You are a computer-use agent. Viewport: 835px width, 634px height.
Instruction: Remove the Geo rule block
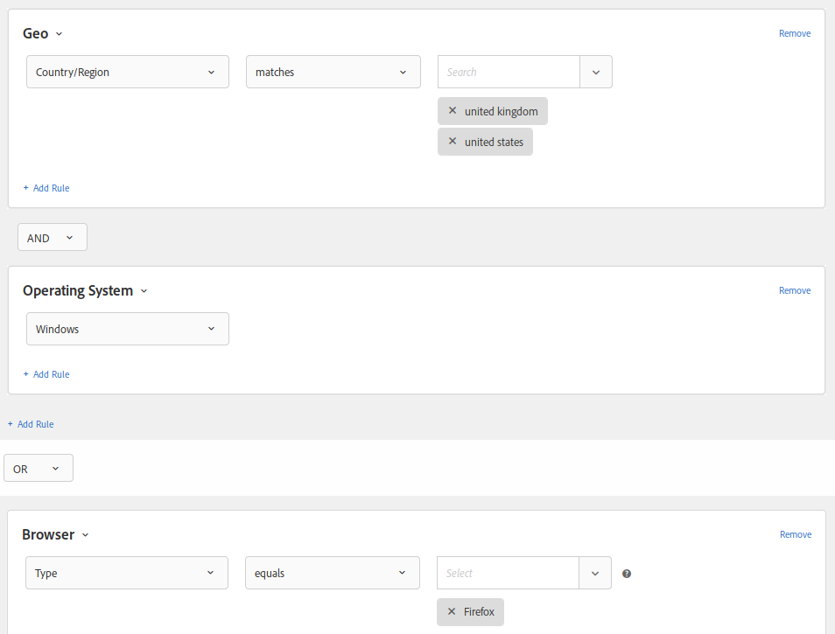pos(795,33)
